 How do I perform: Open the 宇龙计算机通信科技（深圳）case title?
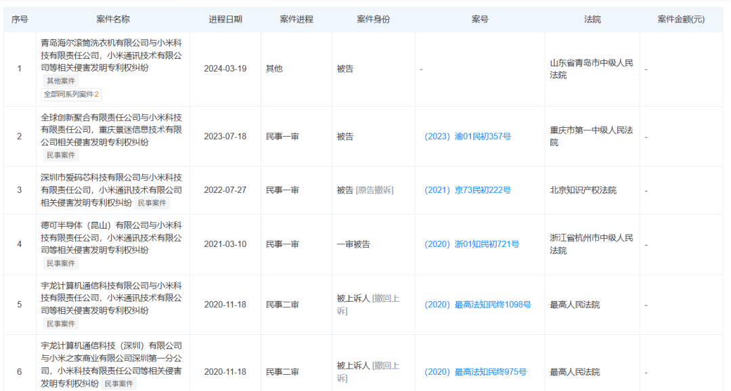[112, 365]
